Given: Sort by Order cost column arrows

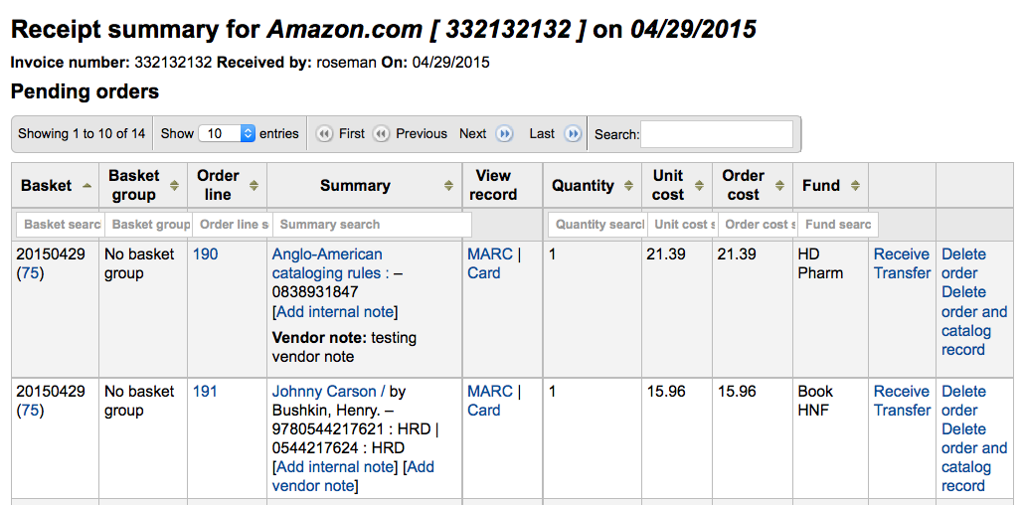Looking at the screenshot, I should click(x=779, y=186).
